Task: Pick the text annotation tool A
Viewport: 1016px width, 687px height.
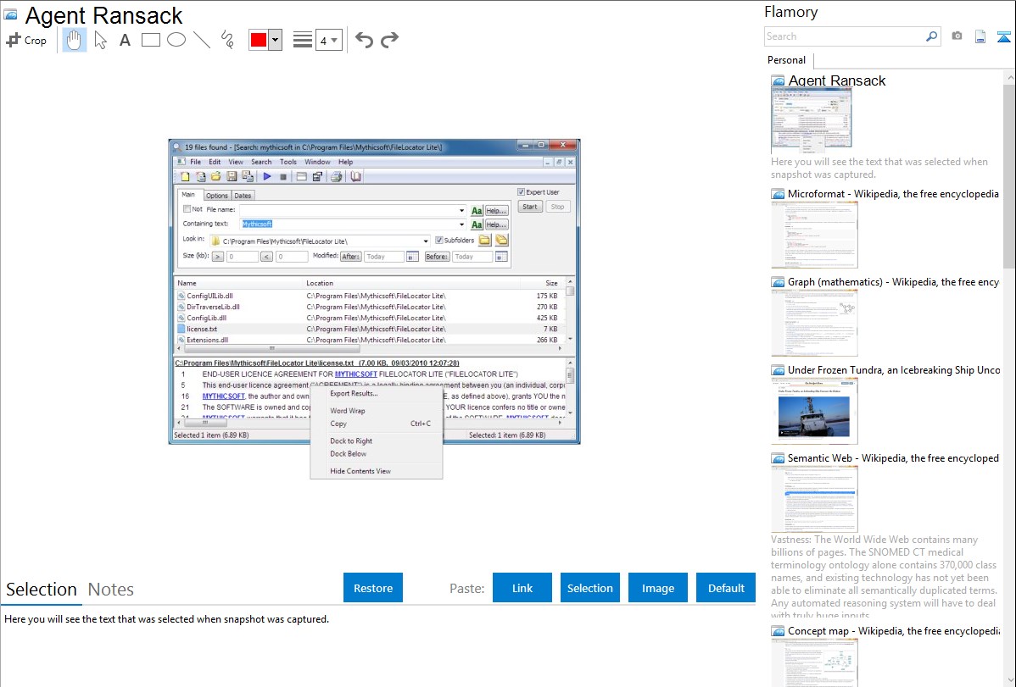Action: 125,40
